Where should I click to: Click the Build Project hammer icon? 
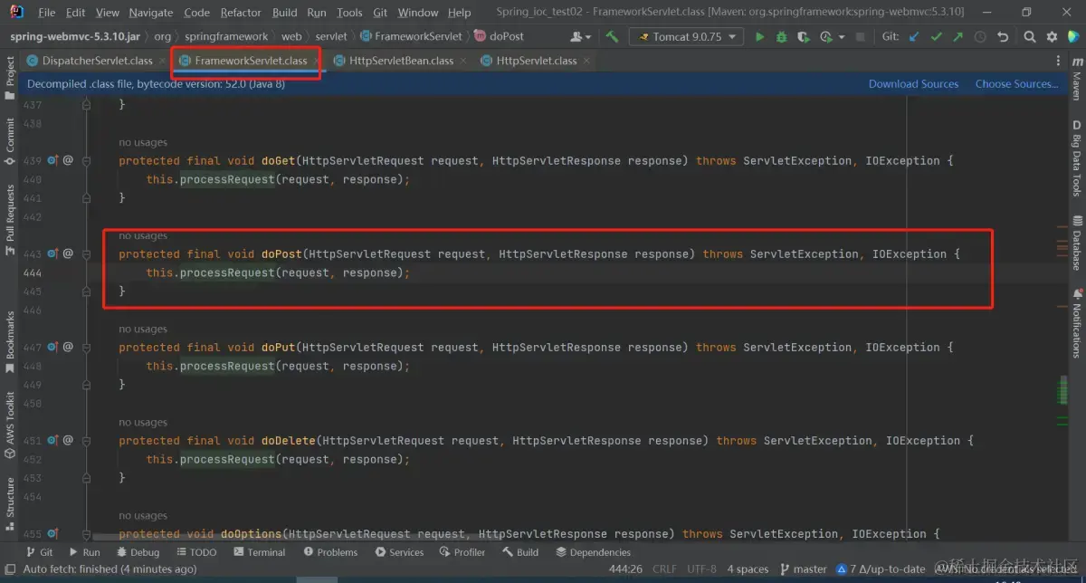tap(613, 36)
